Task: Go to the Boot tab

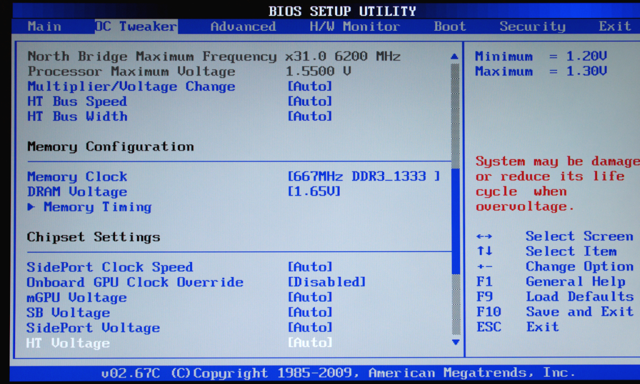Action: [449, 26]
